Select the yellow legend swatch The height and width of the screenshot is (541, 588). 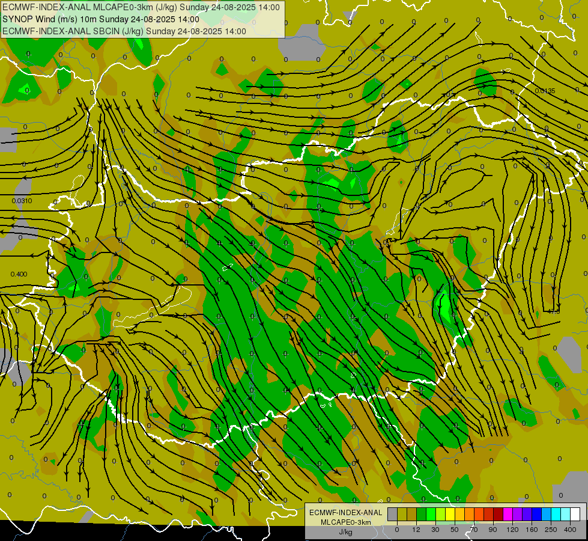(450, 514)
